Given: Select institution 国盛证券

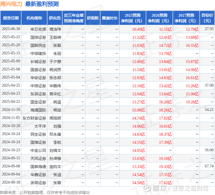Looking at the screenshot, I should coord(38,70).
